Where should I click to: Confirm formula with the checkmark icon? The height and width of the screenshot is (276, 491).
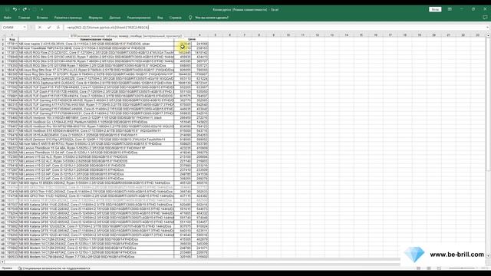point(49,28)
